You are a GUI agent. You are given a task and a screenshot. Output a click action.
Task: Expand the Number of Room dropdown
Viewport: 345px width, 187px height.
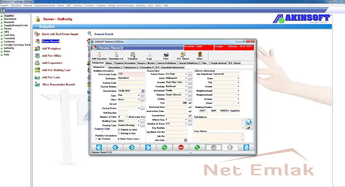[x=186, y=124]
